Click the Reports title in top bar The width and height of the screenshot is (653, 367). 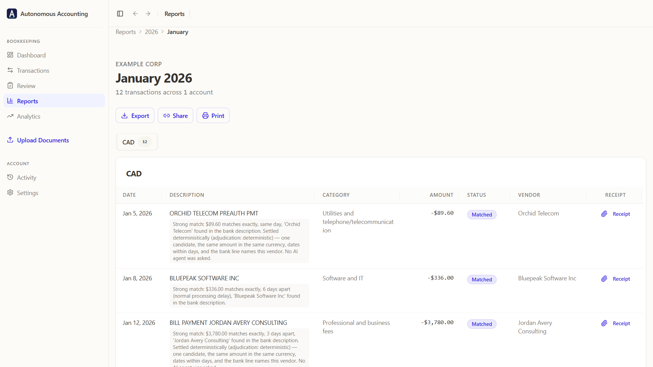pyautogui.click(x=174, y=14)
